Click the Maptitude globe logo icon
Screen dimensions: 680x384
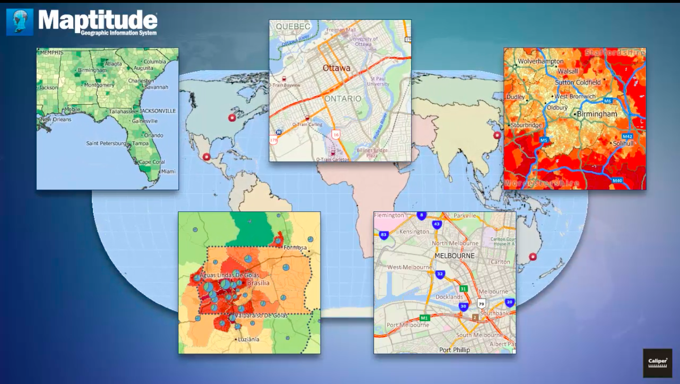coord(20,22)
